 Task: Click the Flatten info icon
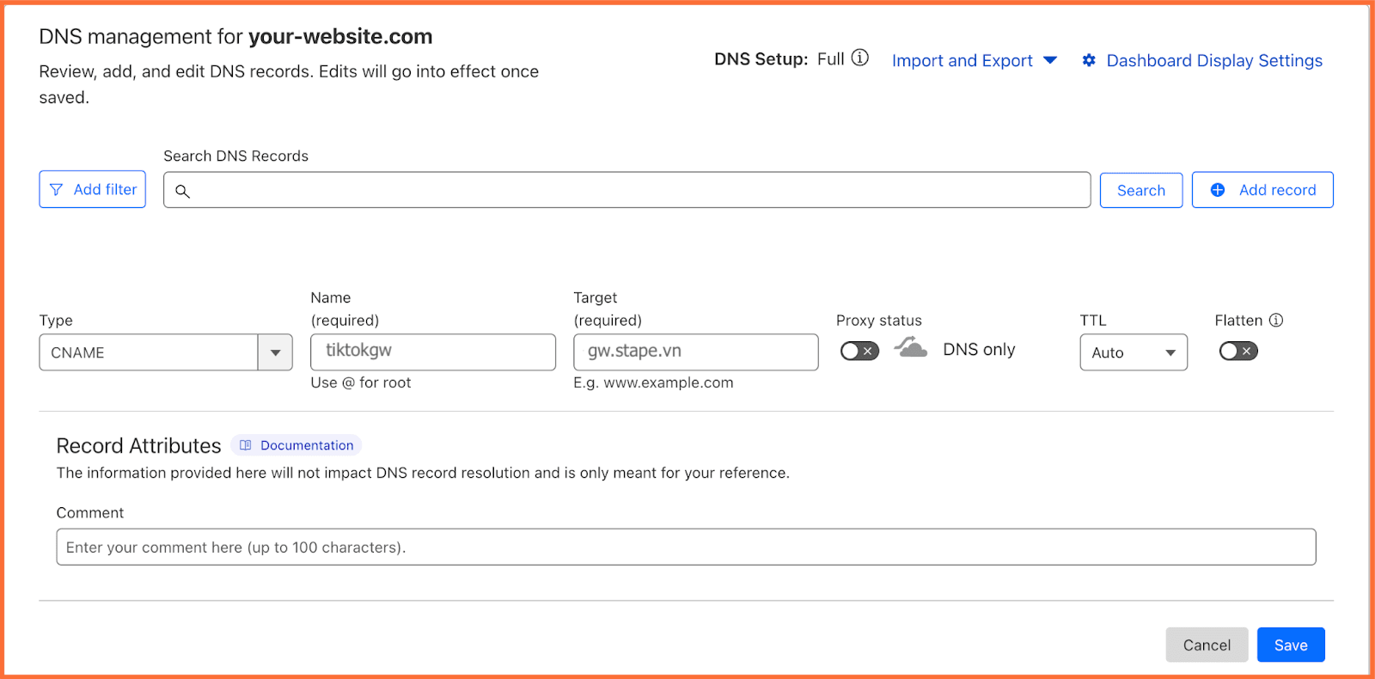pos(1276,320)
